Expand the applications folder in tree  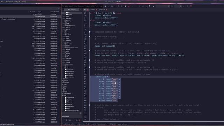[x=62, y=93]
